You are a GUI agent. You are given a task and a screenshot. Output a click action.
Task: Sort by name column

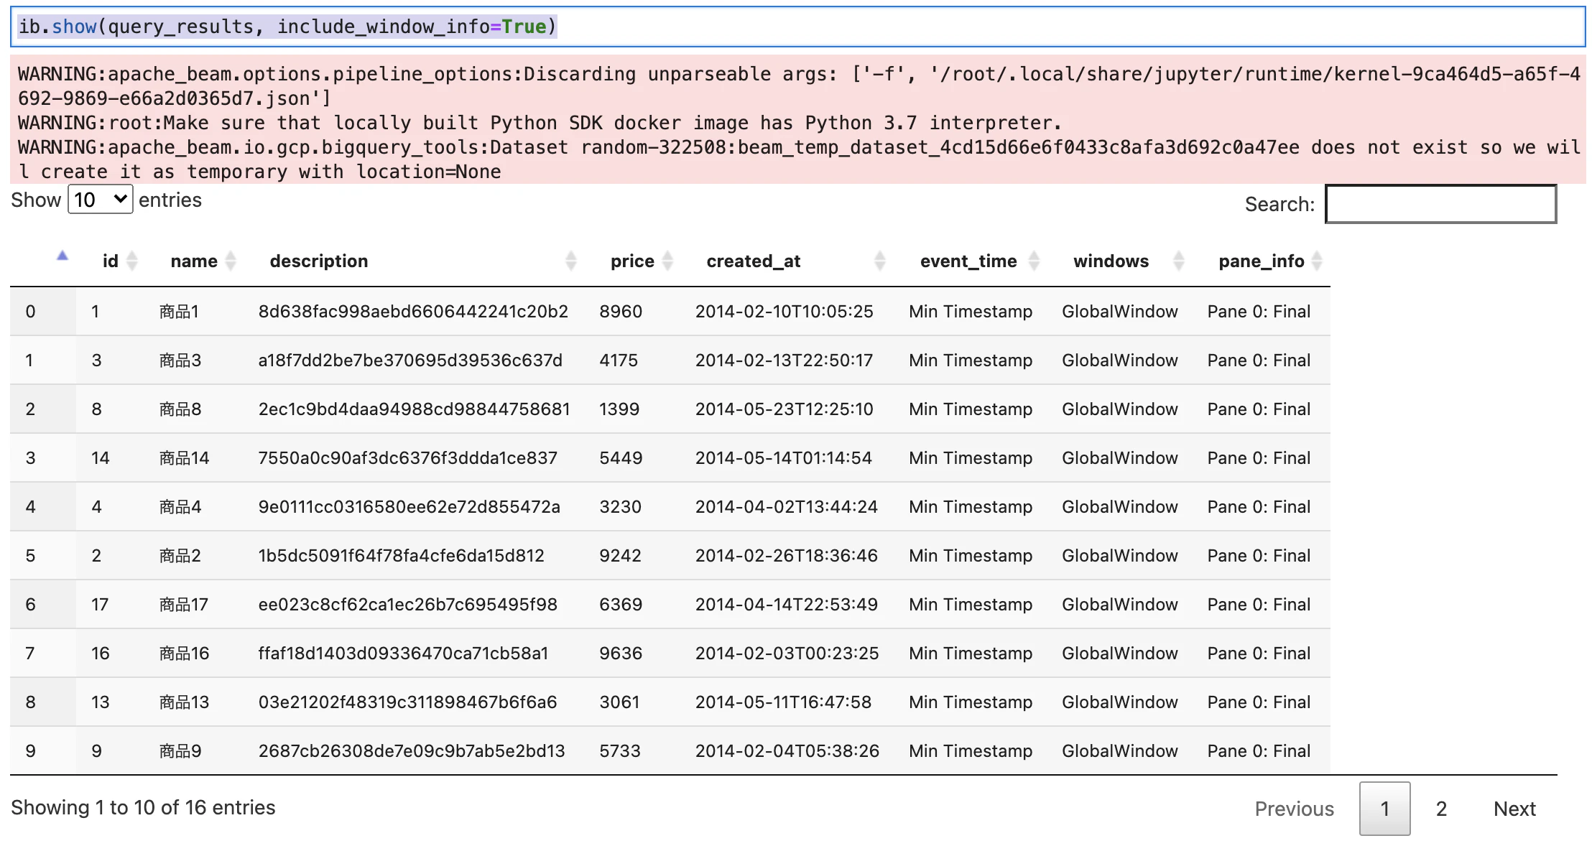[231, 261]
